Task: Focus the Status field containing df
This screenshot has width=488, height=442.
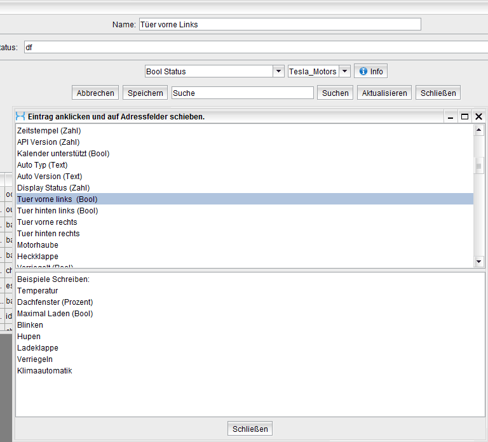Action: 256,47
